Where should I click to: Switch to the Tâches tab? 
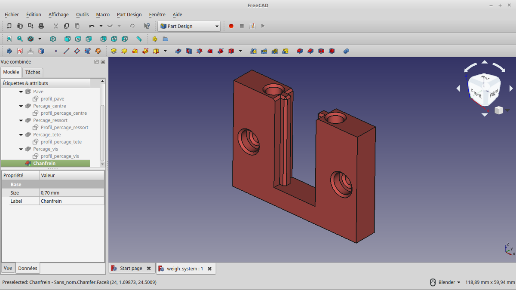coord(33,72)
